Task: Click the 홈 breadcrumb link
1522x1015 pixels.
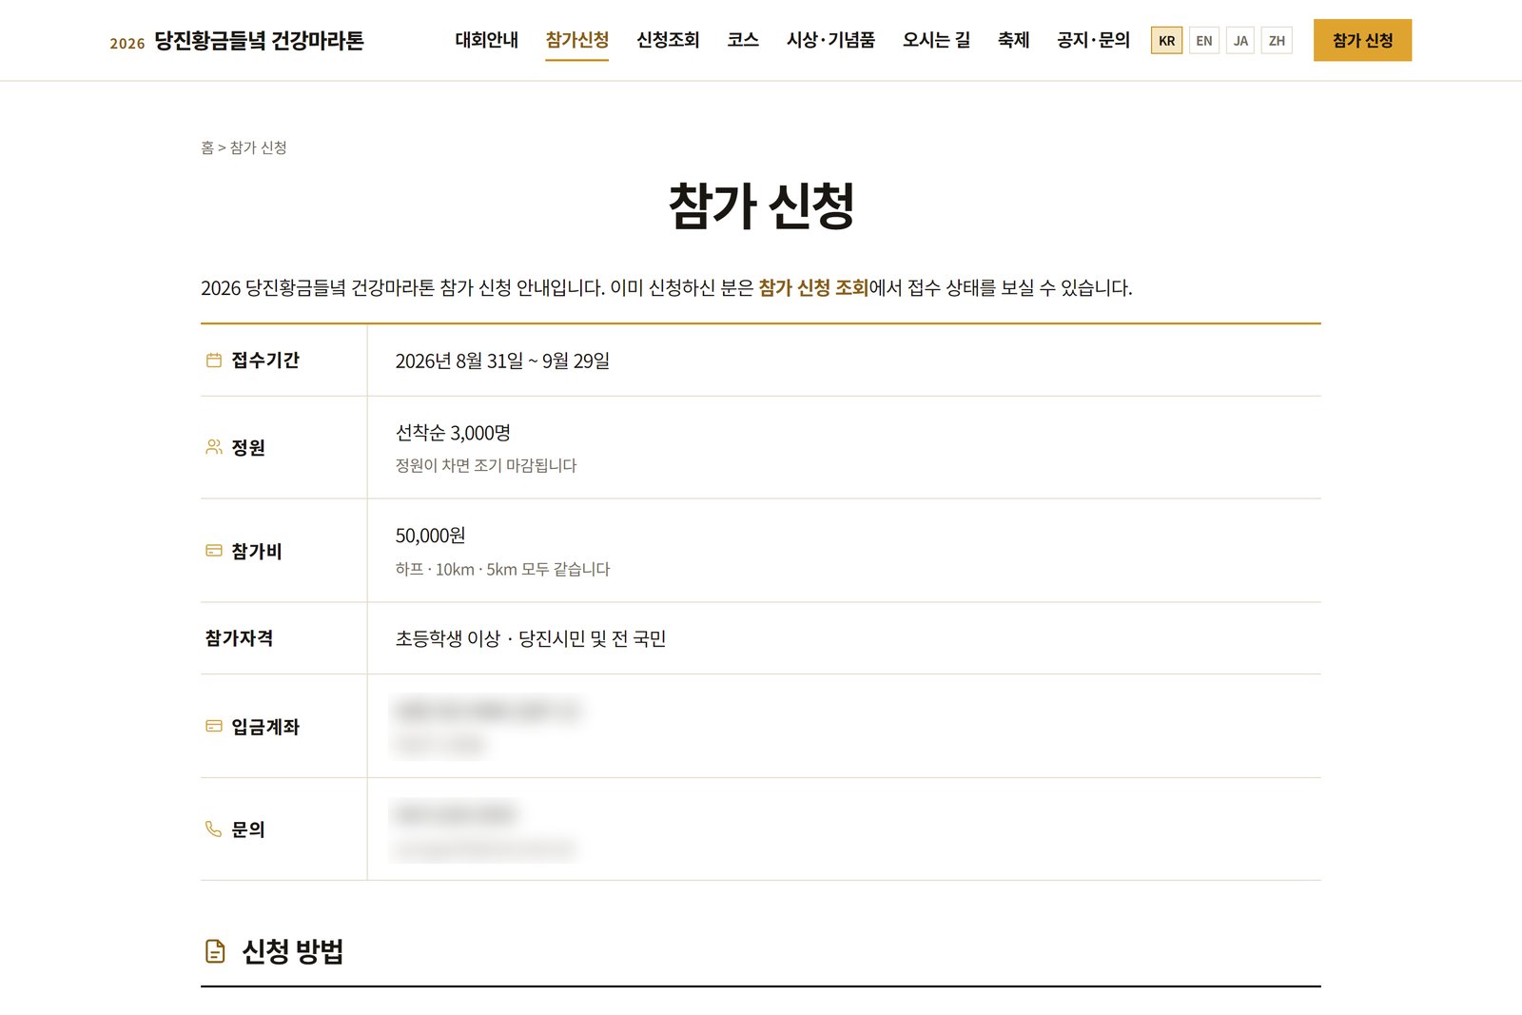Action: click(207, 147)
